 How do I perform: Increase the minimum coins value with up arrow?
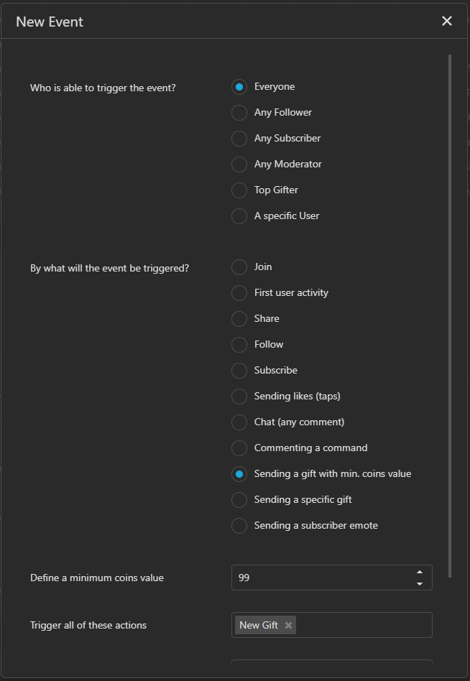pyautogui.click(x=420, y=572)
